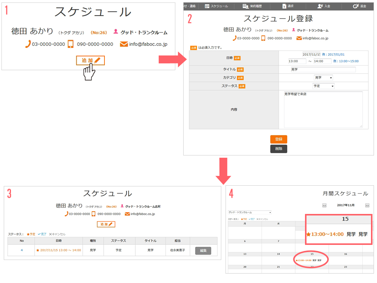Open the カテゴリ dropdown set to 見学
The image size is (377, 283).
click(x=323, y=77)
